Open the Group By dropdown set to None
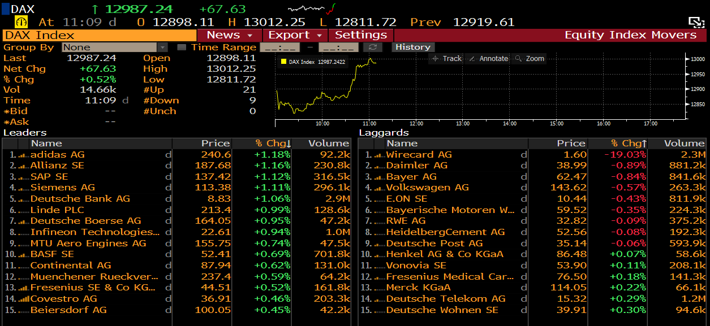The image size is (710, 326). [115, 47]
